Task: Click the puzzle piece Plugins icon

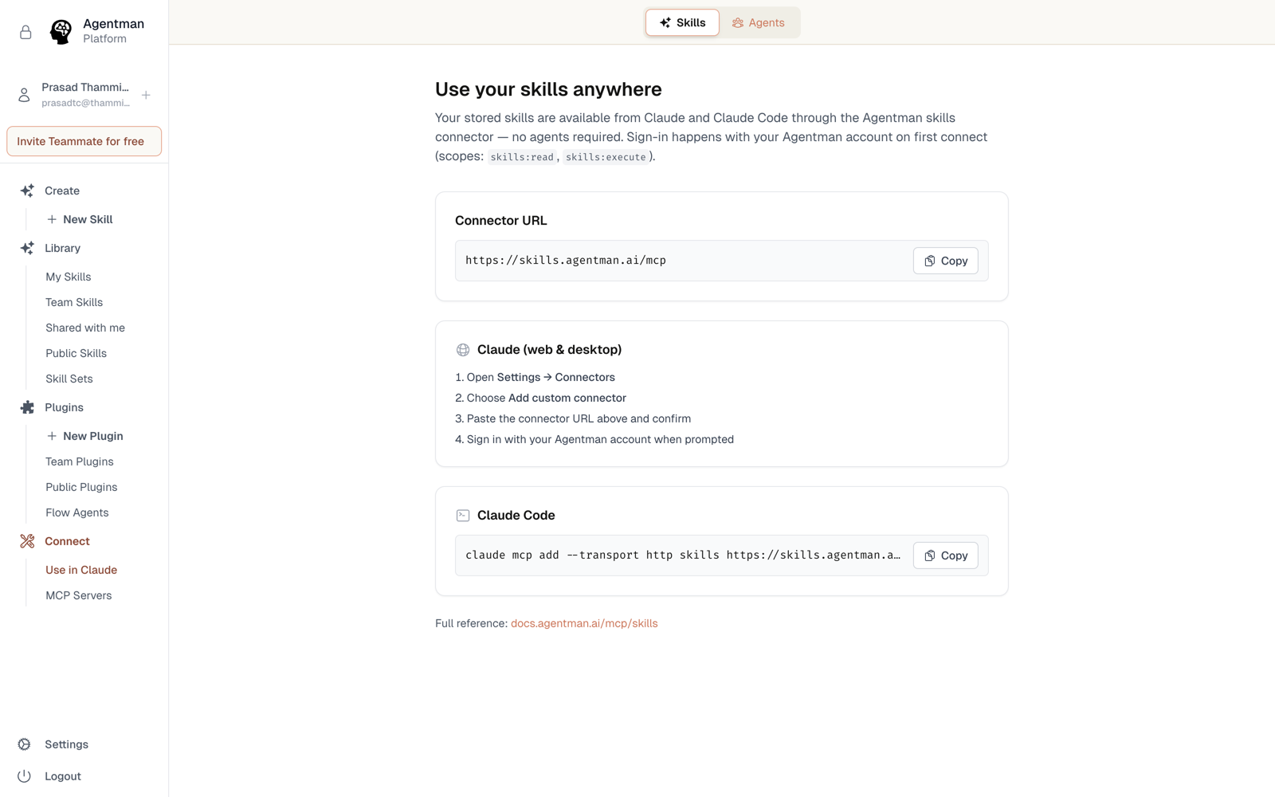Action: click(27, 407)
